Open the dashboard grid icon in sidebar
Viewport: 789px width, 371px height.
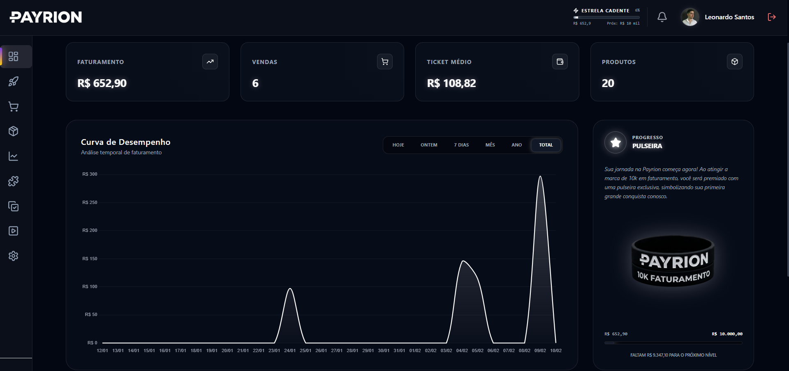pos(14,57)
